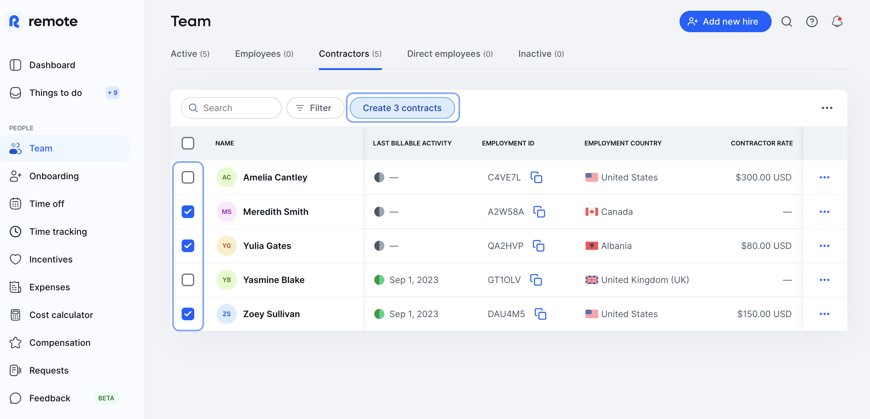Image resolution: width=870 pixels, height=419 pixels.
Task: Open row actions menu for Yulia Gates
Action: [824, 246]
